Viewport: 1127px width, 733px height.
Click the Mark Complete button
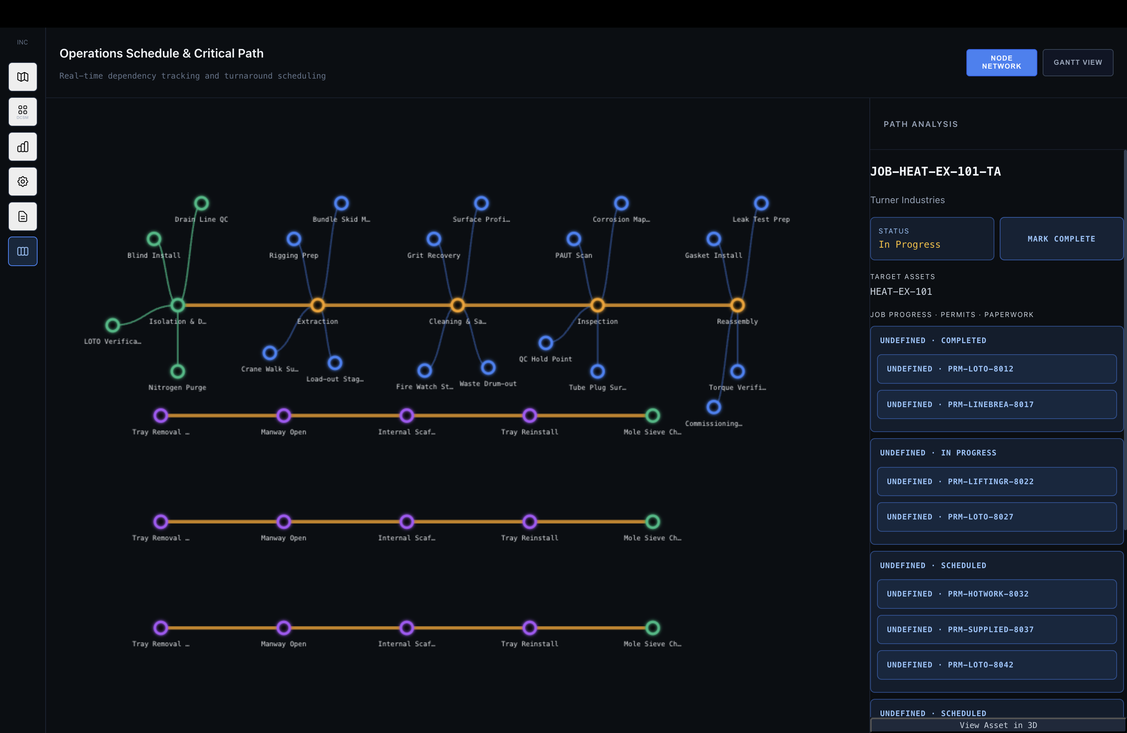click(1061, 239)
